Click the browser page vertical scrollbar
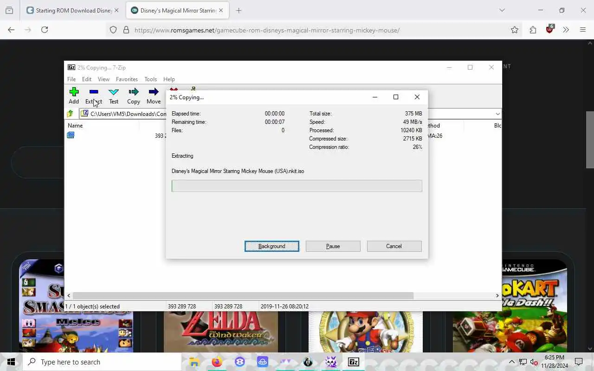The height and width of the screenshot is (371, 594). pyautogui.click(x=590, y=140)
